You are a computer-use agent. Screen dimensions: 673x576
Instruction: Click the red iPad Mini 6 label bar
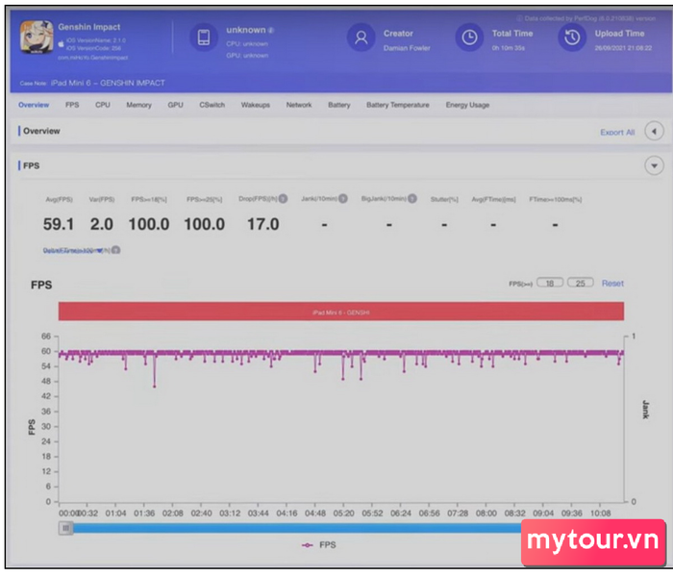340,312
